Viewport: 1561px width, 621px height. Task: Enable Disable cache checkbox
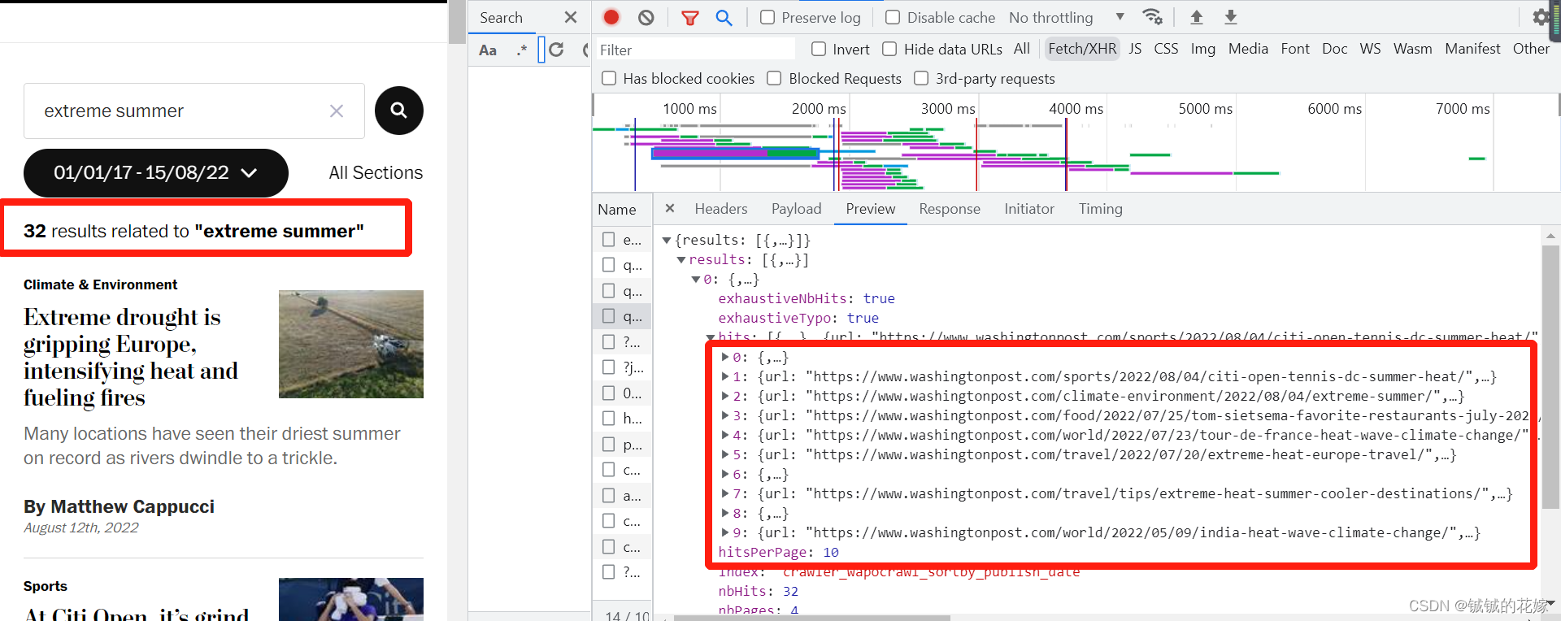pyautogui.click(x=893, y=17)
